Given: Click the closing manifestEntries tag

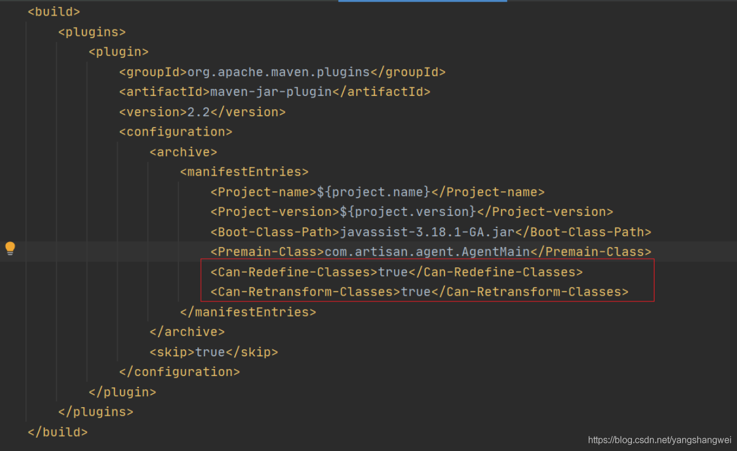Looking at the screenshot, I should pos(248,312).
